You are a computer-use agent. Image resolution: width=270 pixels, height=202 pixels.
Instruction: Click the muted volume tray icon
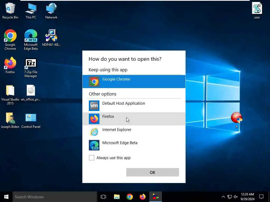point(236,197)
